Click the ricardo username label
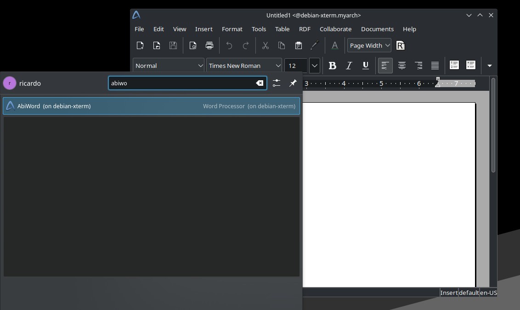This screenshot has height=310, width=520. click(x=30, y=83)
